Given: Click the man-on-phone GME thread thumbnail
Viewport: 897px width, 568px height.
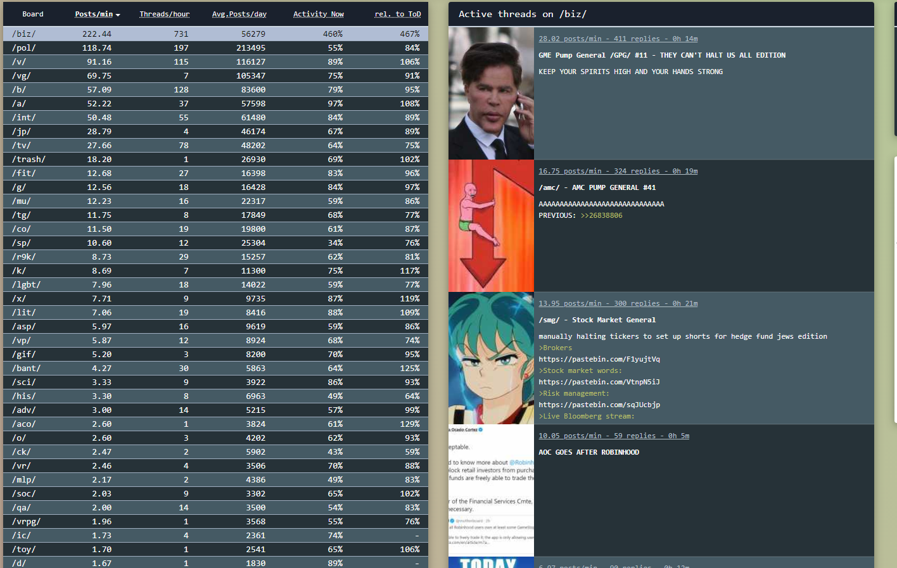Looking at the screenshot, I should (x=491, y=93).
